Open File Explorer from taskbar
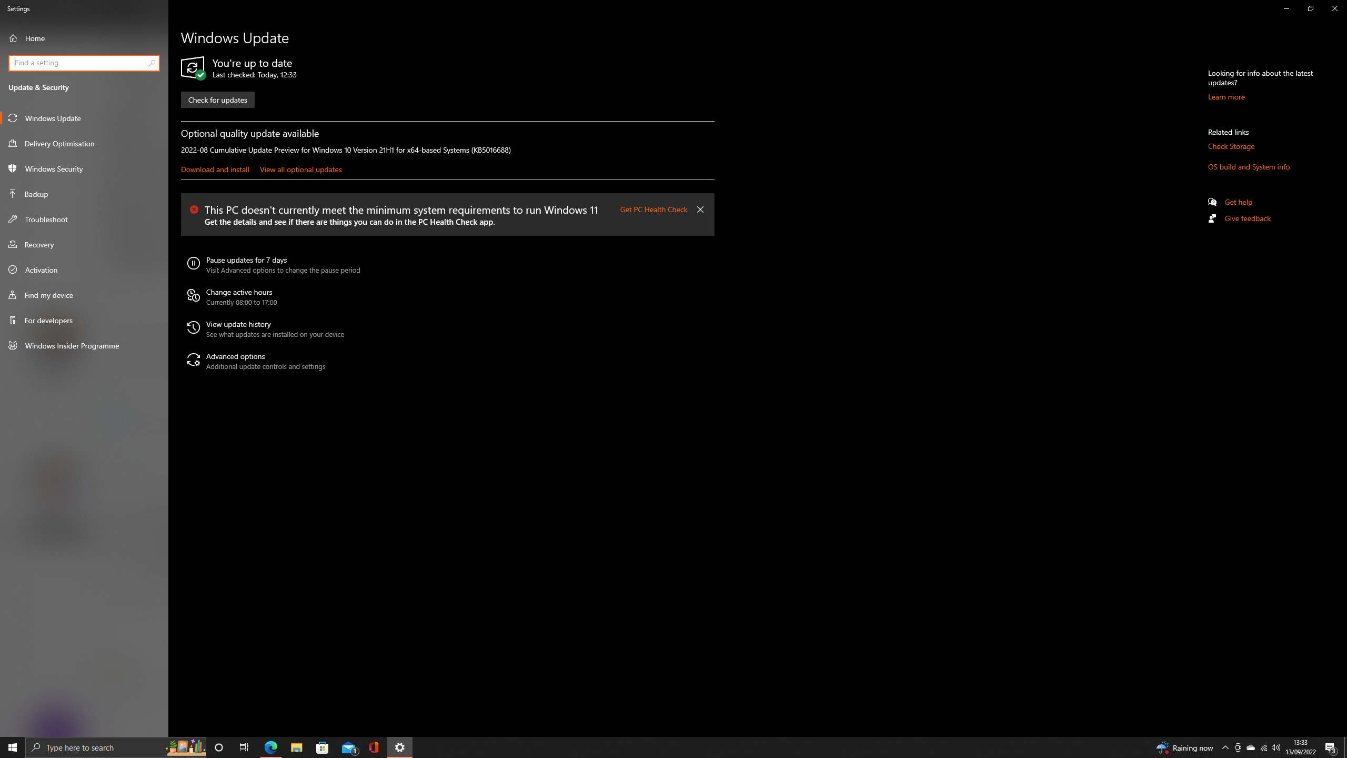1347x758 pixels. tap(296, 747)
